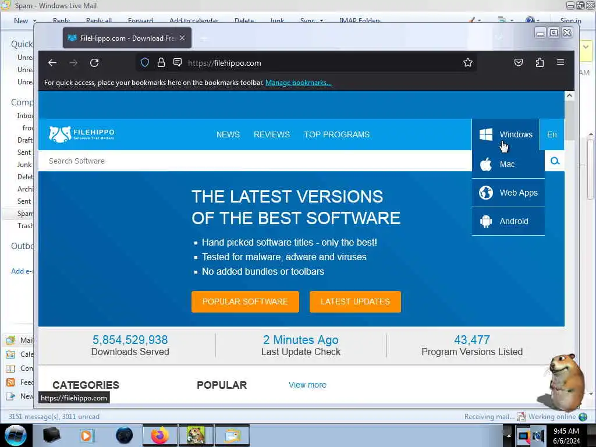Click the Search Software input field
This screenshot has width=596, height=447.
point(255,161)
